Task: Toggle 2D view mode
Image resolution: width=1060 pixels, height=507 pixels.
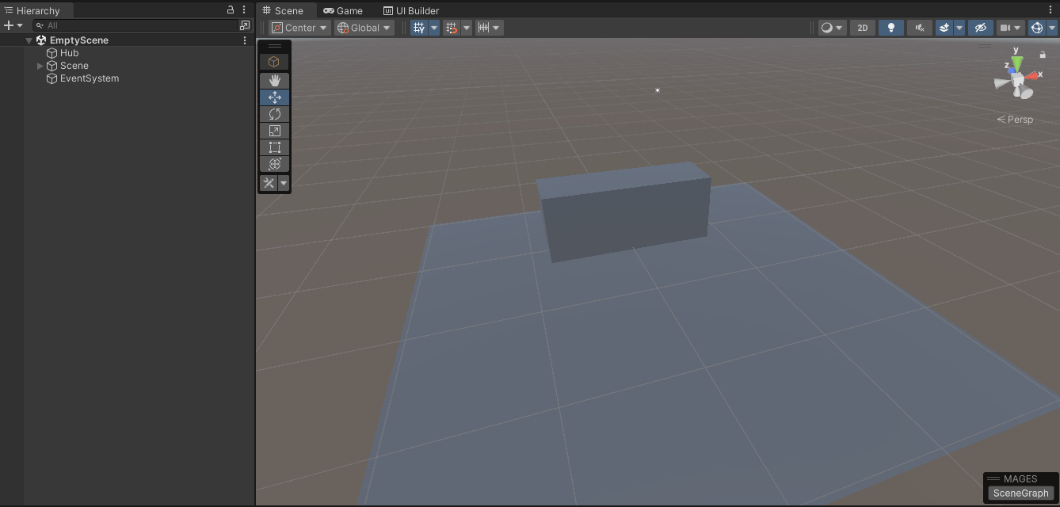Action: click(x=862, y=27)
